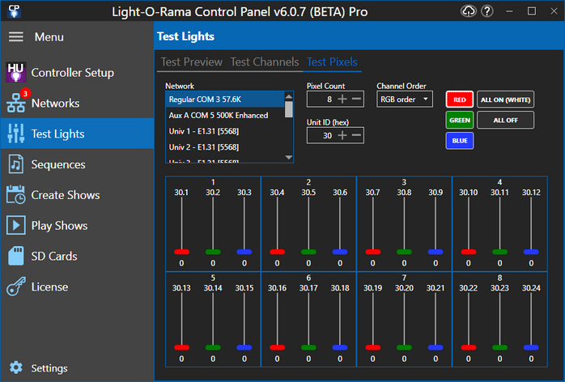Select Univ 1 - E1.31 [5568] network
The height and width of the screenshot is (382, 565).
(225, 131)
